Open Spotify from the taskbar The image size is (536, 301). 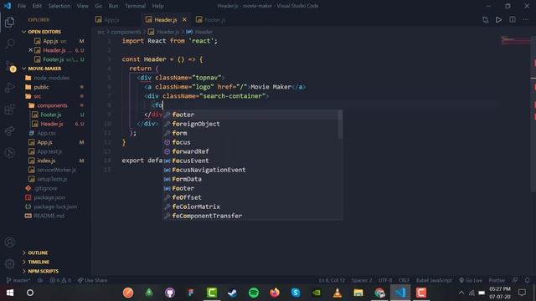(254, 293)
